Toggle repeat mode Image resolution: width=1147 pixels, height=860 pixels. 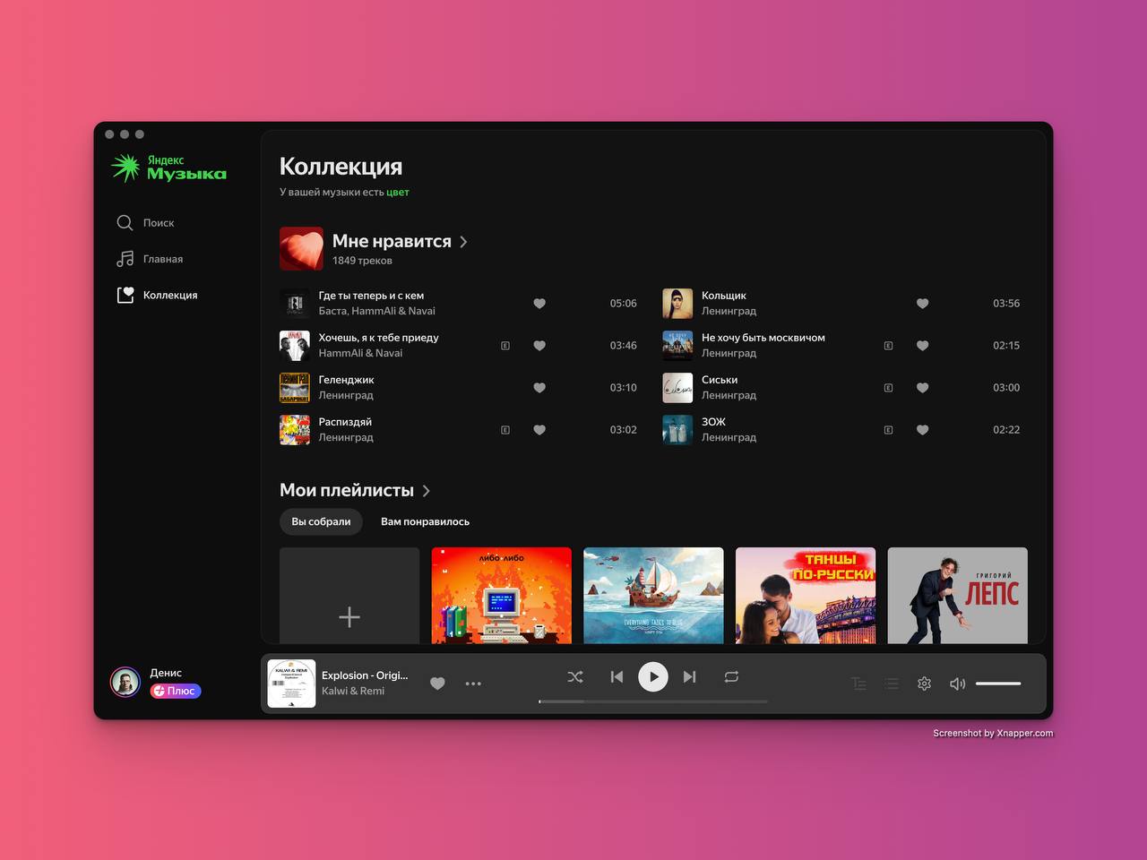(731, 677)
